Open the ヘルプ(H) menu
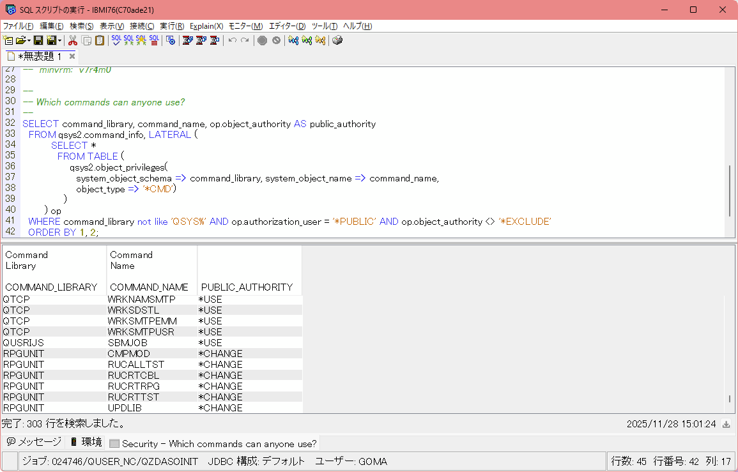Image resolution: width=738 pixels, height=472 pixels. pyautogui.click(x=357, y=26)
